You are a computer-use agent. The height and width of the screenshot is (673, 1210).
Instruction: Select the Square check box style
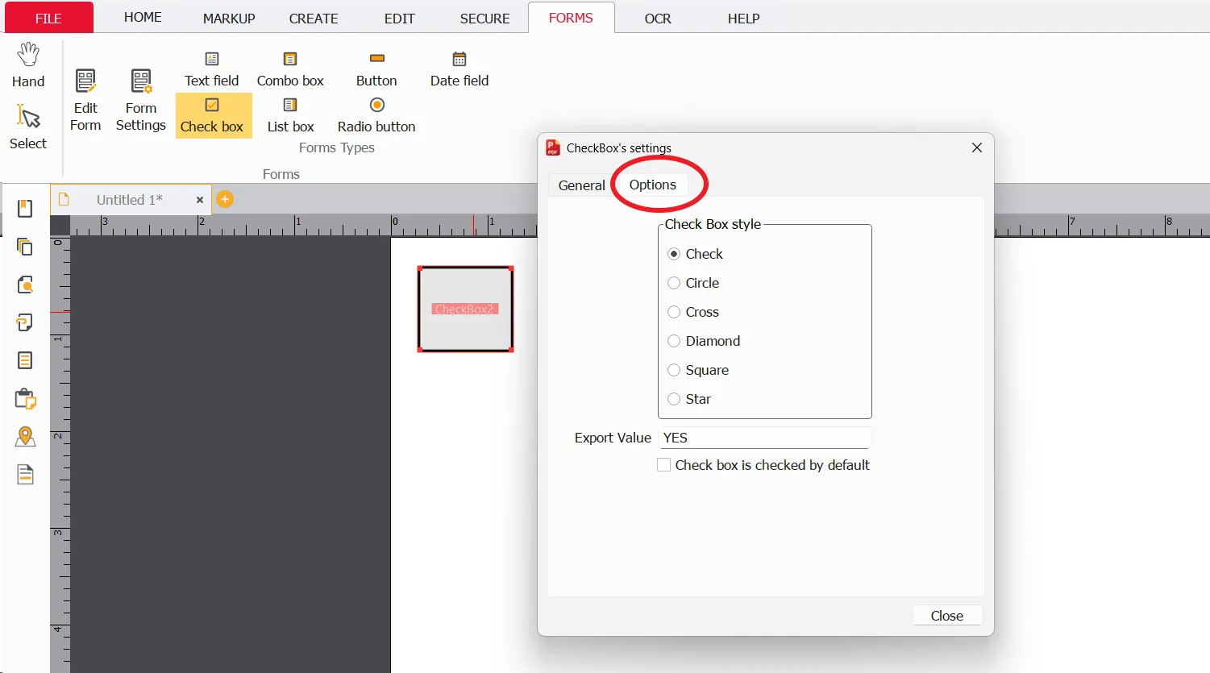(674, 370)
